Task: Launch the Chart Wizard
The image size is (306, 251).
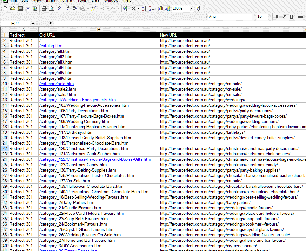Action: tap(161, 9)
